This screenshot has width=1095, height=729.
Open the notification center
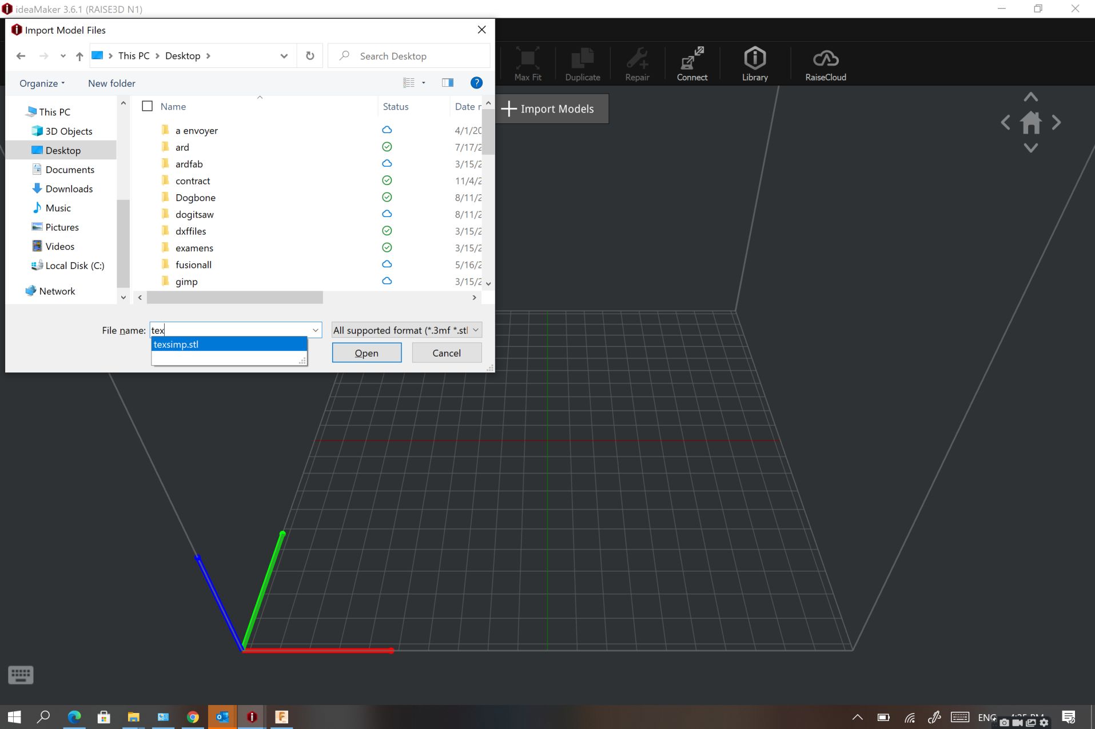[x=1069, y=717]
